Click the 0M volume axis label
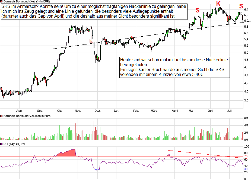 point(246,140)
